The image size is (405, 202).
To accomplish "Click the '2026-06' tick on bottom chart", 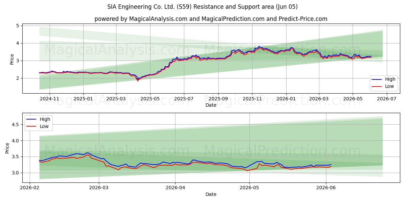I will pos(326,188).
